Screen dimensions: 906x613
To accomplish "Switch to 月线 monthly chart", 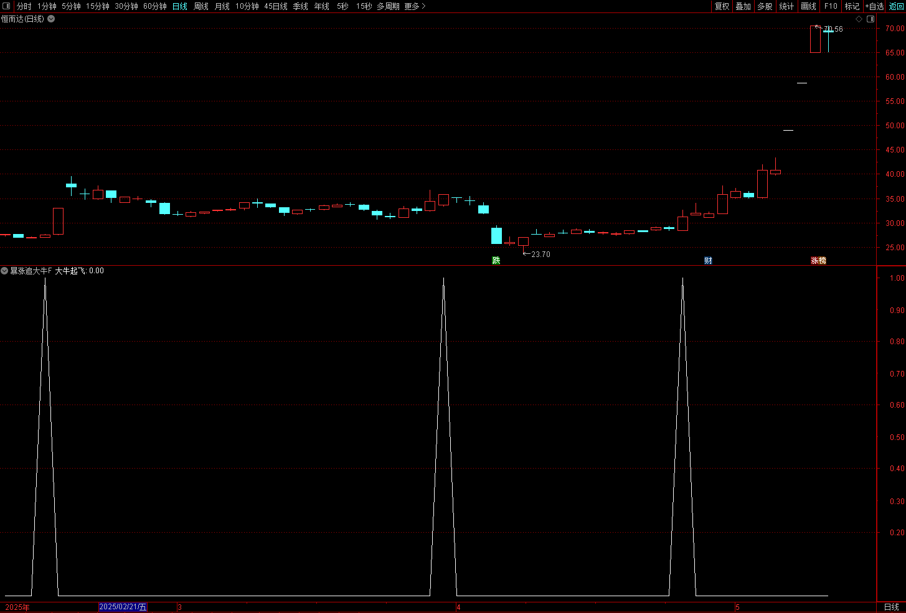I will pos(222,6).
